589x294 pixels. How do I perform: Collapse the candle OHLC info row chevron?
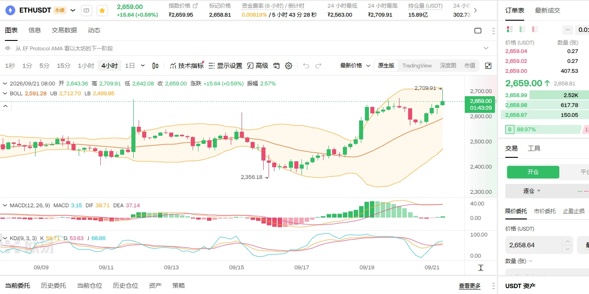coord(5,83)
